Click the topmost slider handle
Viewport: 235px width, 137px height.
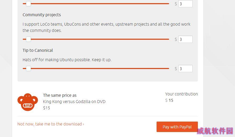tap(28, 4)
